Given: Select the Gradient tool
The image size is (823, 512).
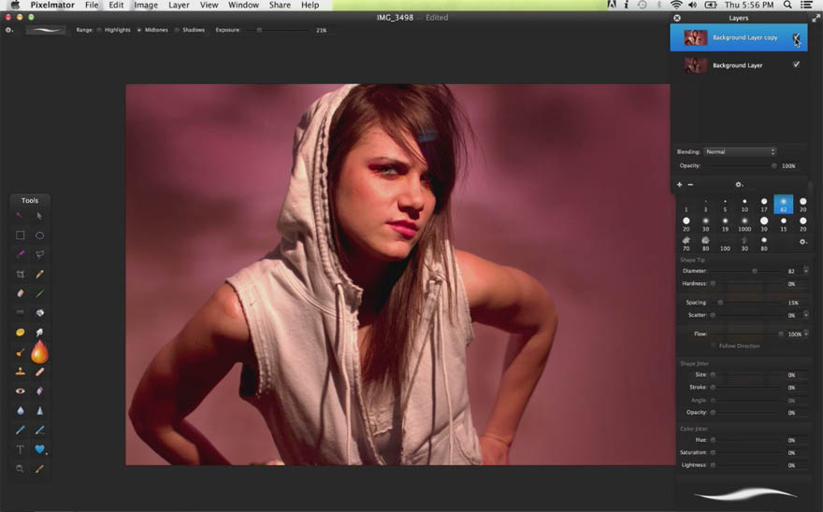Looking at the screenshot, I should pyautogui.click(x=20, y=313).
